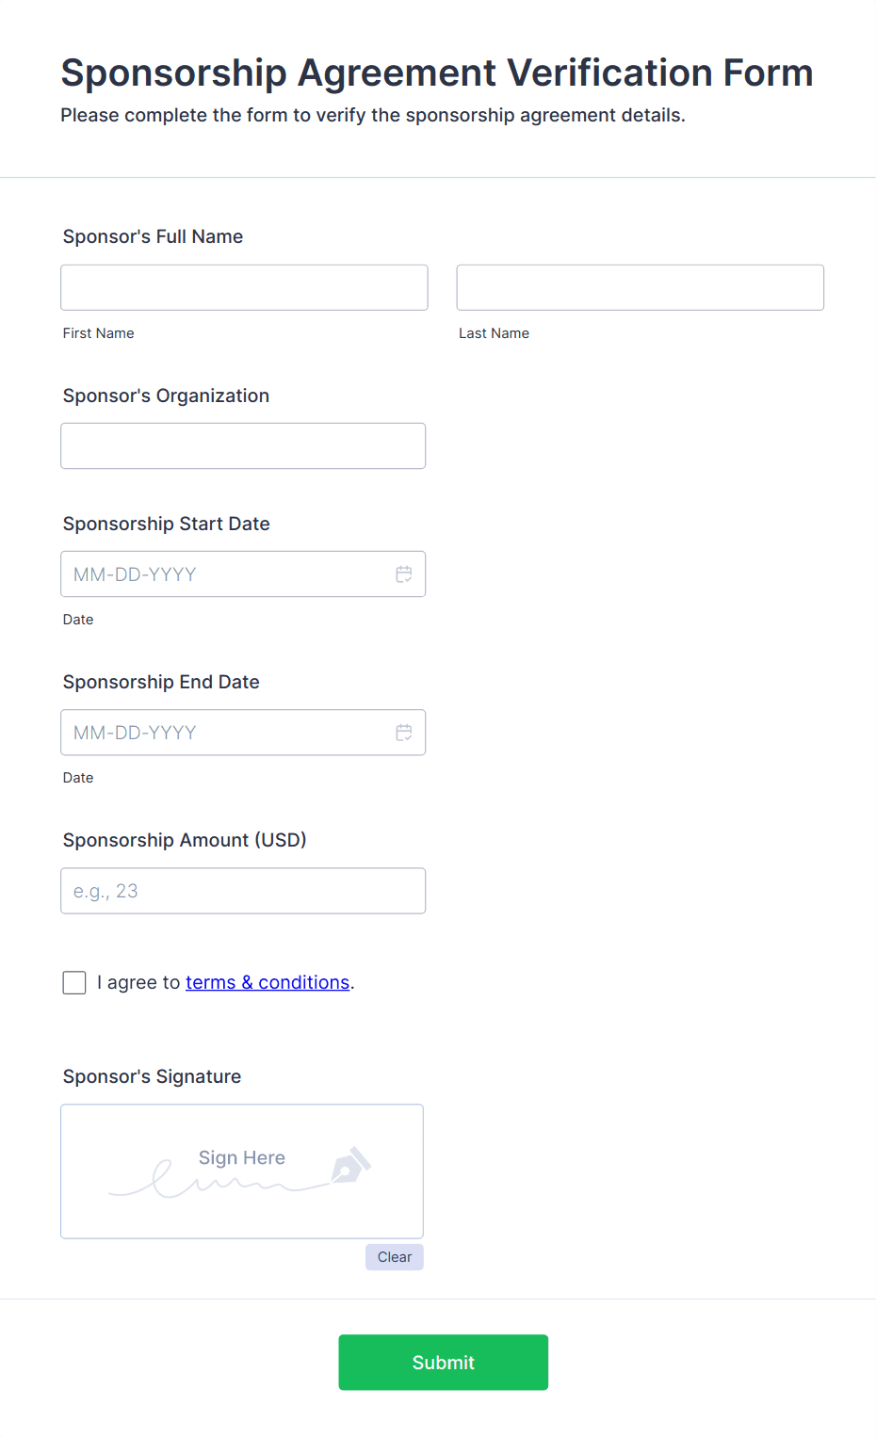The width and height of the screenshot is (876, 1437).
Task: Click the 'Sponsor's Signature' label
Action: [152, 1076]
